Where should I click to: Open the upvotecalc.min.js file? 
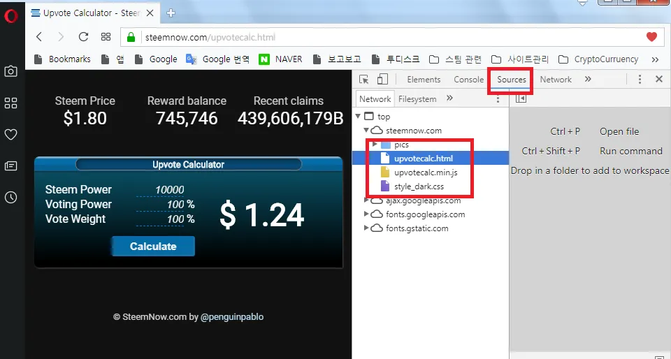426,173
